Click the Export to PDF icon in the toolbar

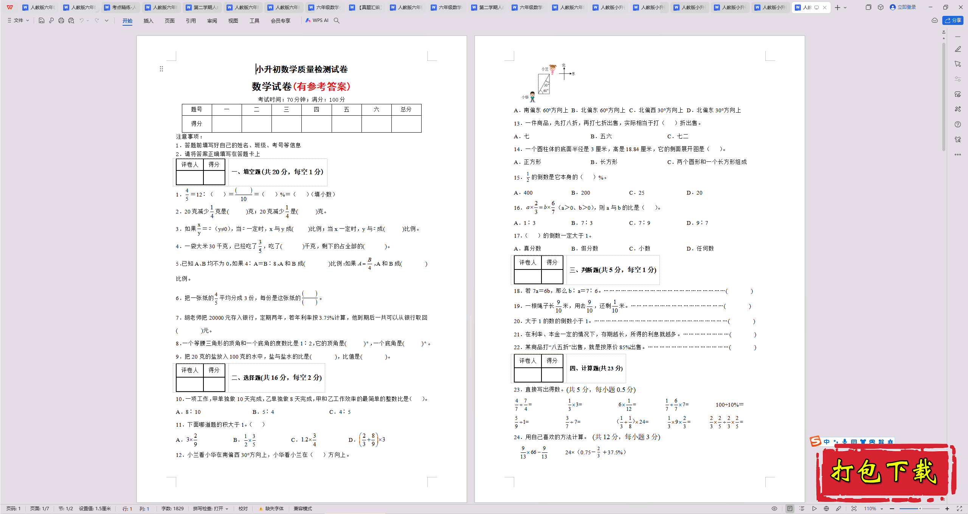point(51,20)
